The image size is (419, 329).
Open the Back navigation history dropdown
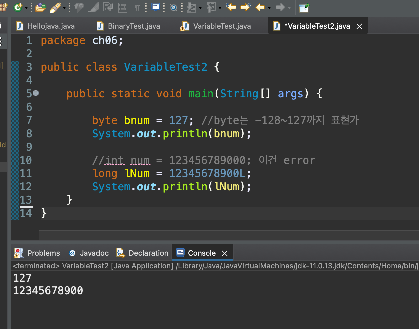point(269,7)
